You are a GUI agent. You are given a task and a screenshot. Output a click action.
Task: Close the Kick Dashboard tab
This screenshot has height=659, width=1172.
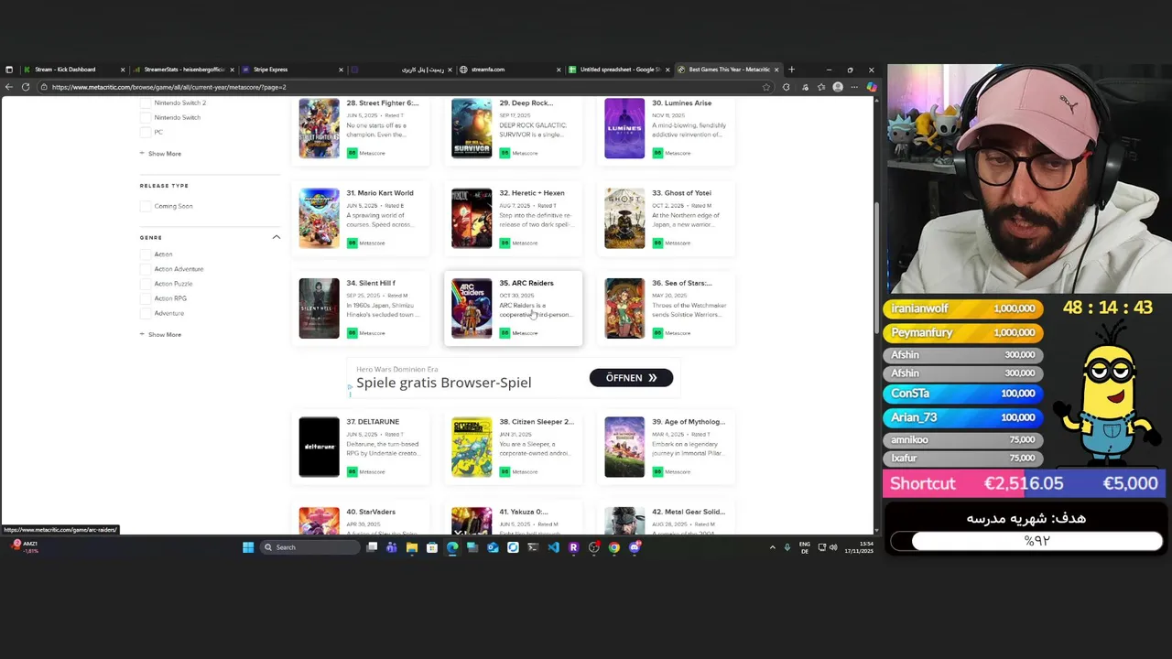pos(123,70)
